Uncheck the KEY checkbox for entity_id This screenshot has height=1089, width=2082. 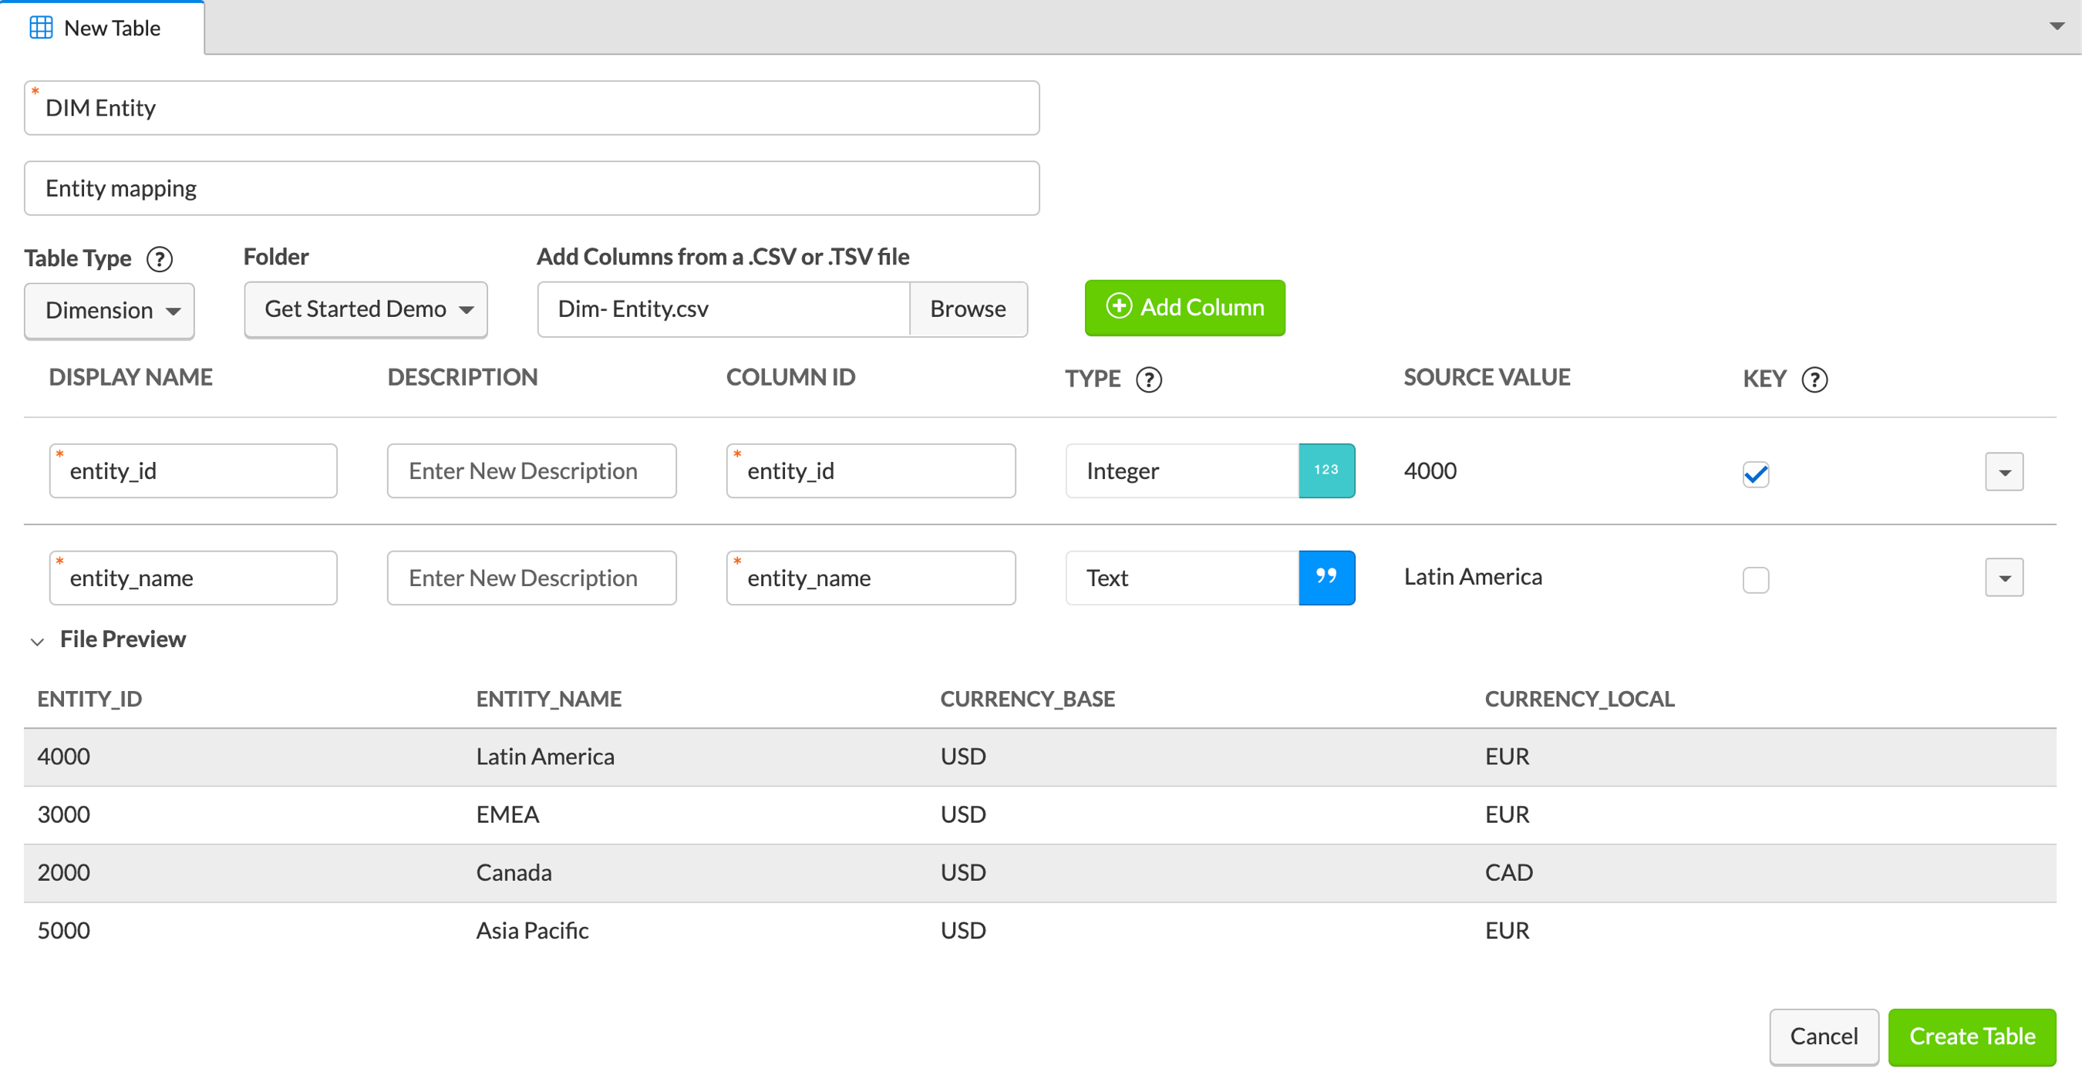[x=1755, y=474]
